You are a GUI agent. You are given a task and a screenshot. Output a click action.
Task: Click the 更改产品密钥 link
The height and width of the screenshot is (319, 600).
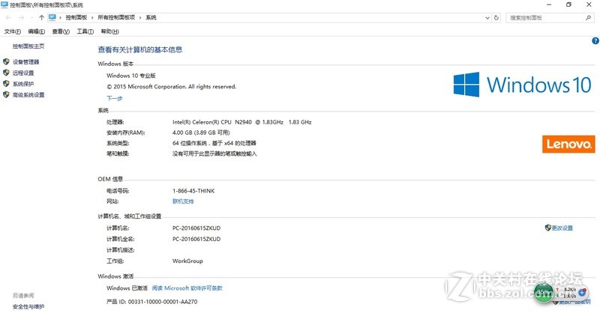pos(574,303)
